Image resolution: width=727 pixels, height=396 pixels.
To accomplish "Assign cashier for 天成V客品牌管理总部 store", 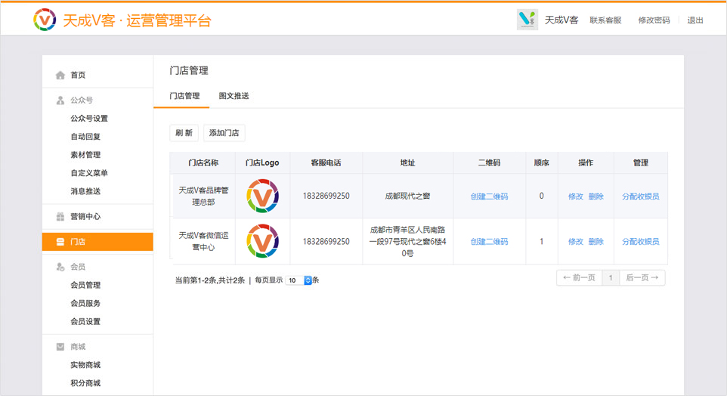I will pyautogui.click(x=640, y=196).
